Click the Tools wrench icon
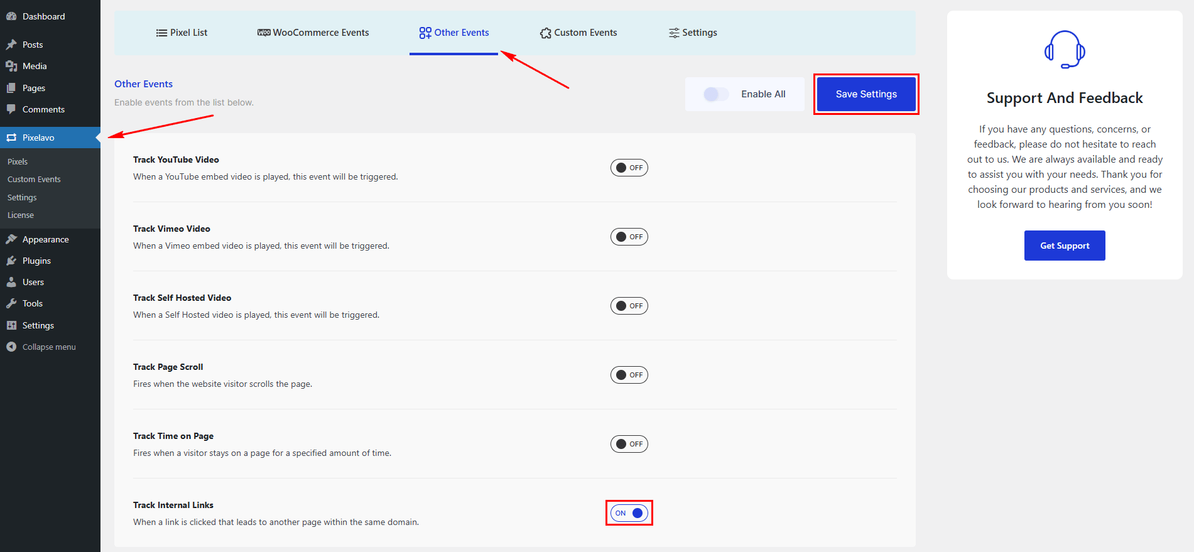The height and width of the screenshot is (552, 1194). (11, 303)
